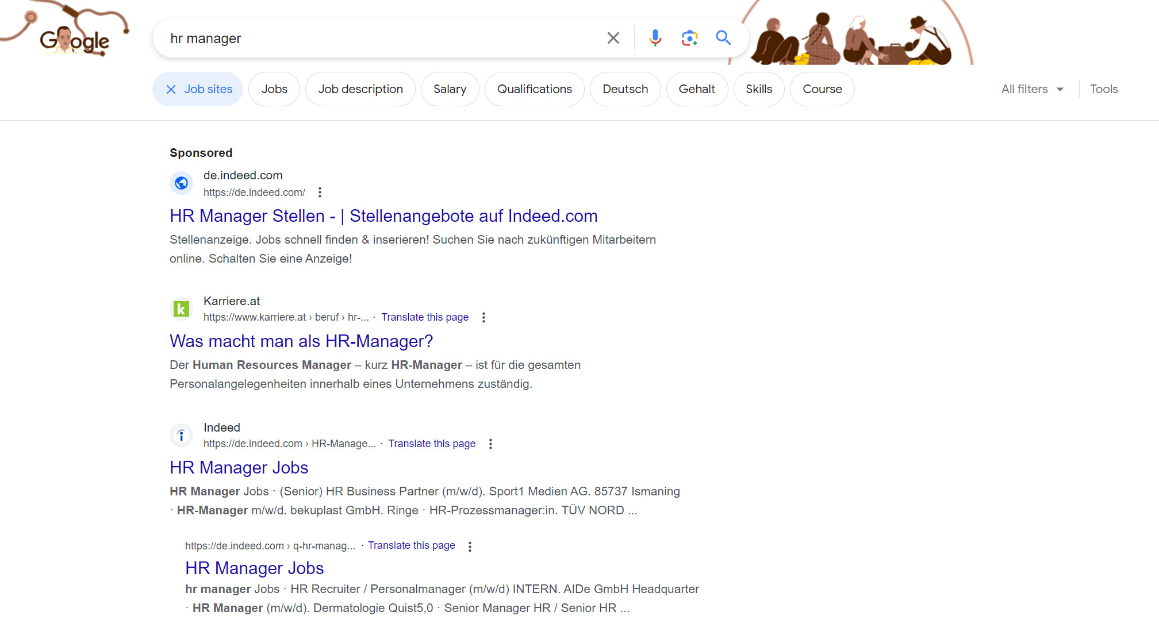Click the Indeed site favicon

[181, 435]
